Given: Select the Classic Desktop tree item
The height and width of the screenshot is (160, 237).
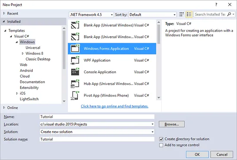Looking at the screenshot, I should [x=38, y=59].
